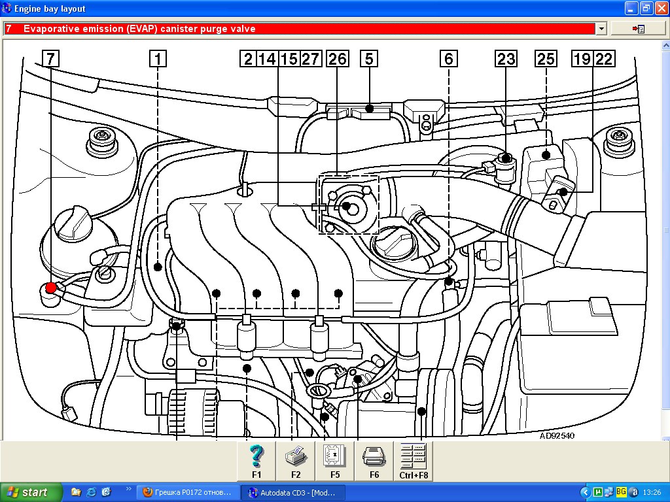This screenshot has width=670, height=502.
Task: Click component label 26 in the diagram
Action: click(x=337, y=59)
